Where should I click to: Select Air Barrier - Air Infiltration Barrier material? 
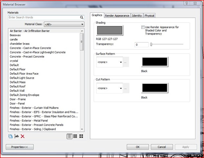coord(44,31)
